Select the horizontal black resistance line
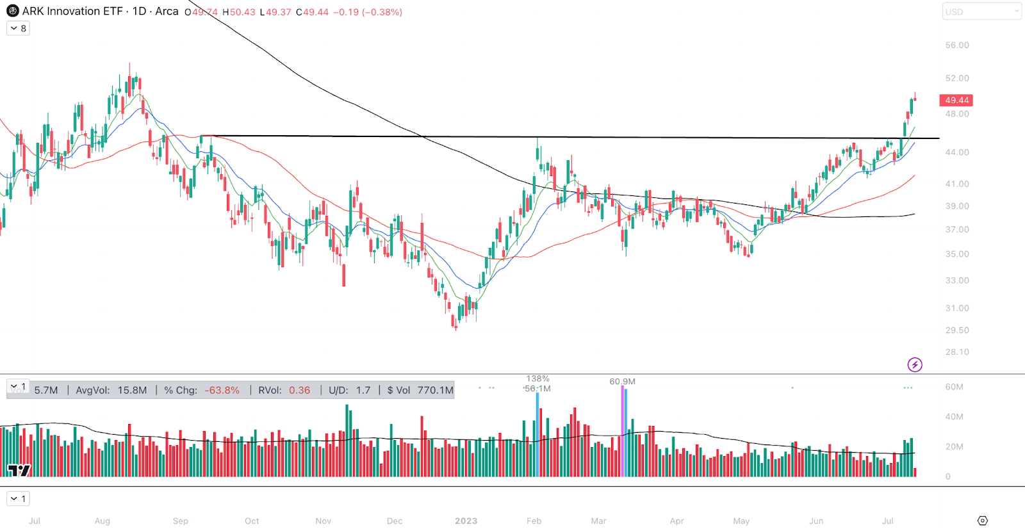 pos(570,137)
